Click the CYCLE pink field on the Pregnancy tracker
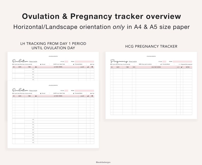The width and height of the screenshot is (202, 165). (164, 62)
